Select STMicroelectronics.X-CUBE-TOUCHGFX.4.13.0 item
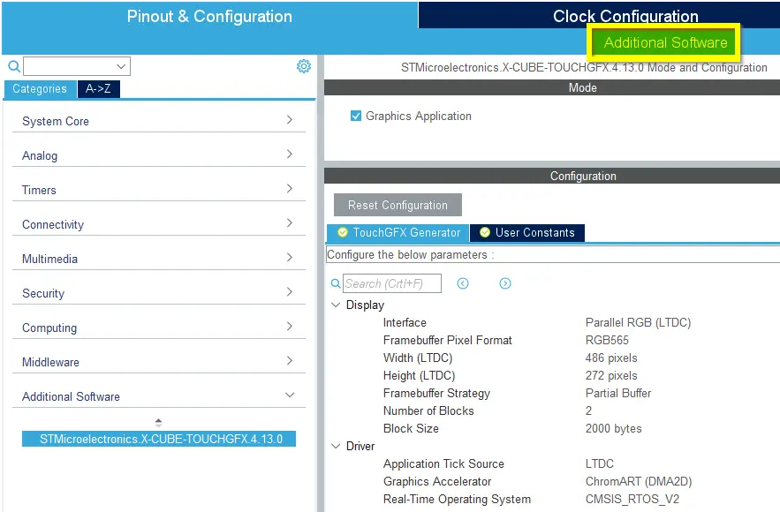Viewport: 780px width, 512px height. coord(159,439)
